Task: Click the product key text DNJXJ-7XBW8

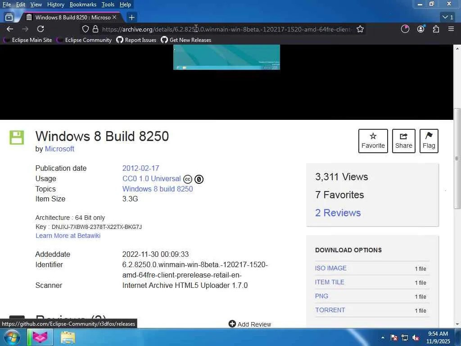Action: [x=96, y=227]
